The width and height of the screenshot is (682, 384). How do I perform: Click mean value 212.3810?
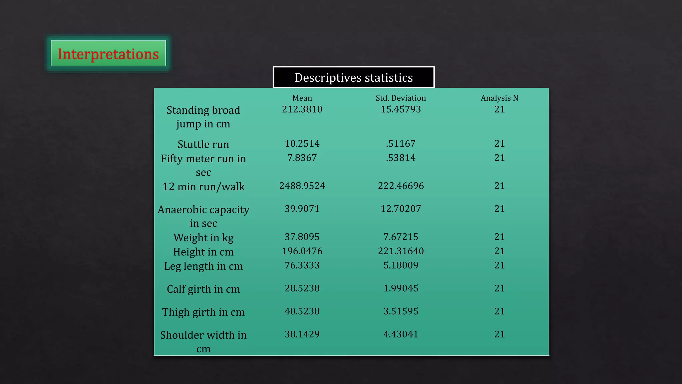[302, 109]
